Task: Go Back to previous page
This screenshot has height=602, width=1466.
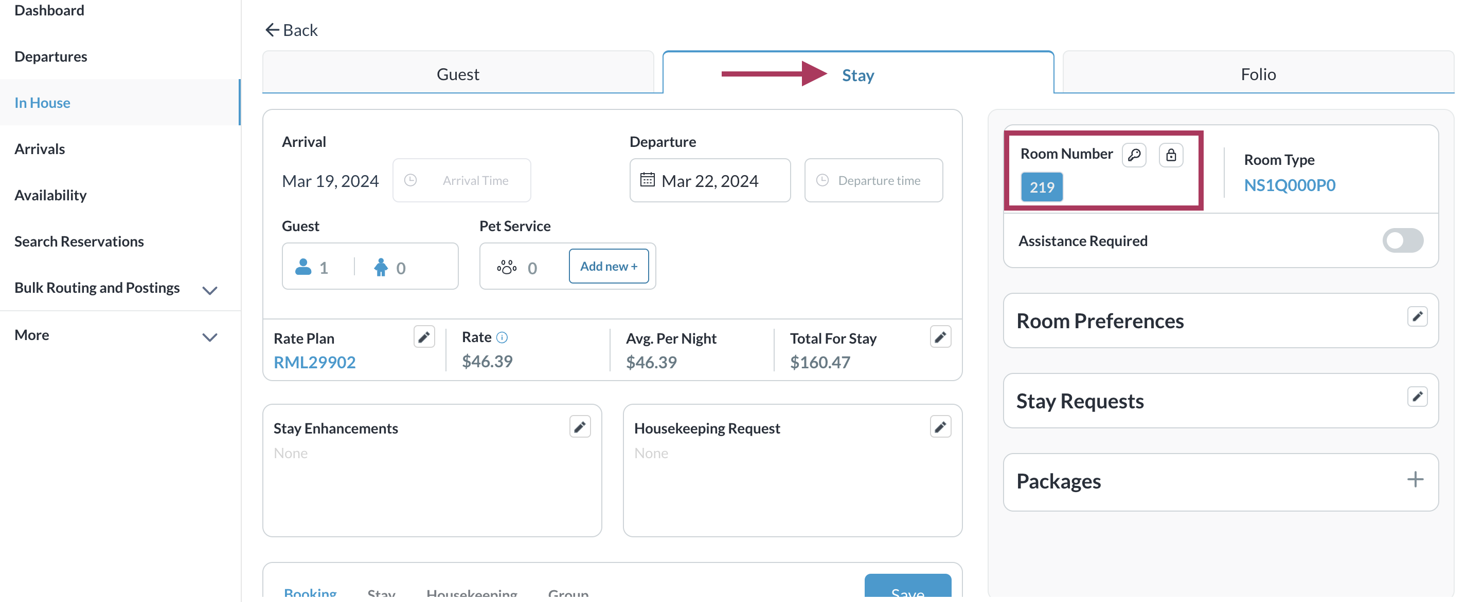Action: point(291,30)
